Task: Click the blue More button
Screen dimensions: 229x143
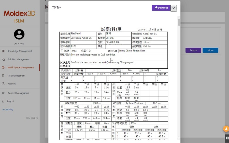Action: click(210, 50)
